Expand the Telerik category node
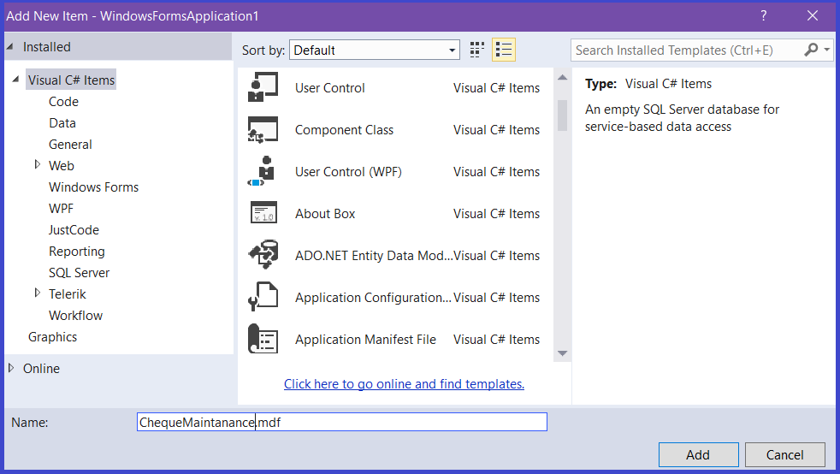840x474 pixels. (x=38, y=293)
